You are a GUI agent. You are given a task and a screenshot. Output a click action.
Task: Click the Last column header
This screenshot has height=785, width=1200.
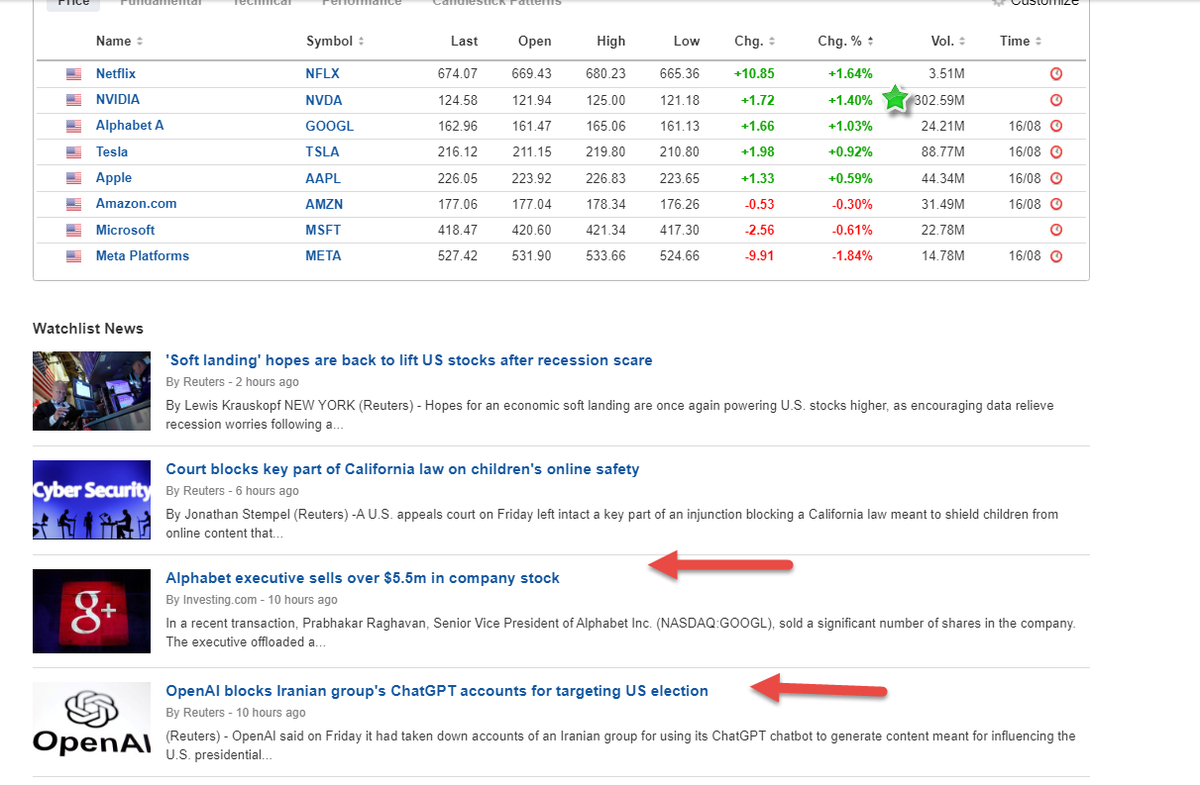point(464,41)
